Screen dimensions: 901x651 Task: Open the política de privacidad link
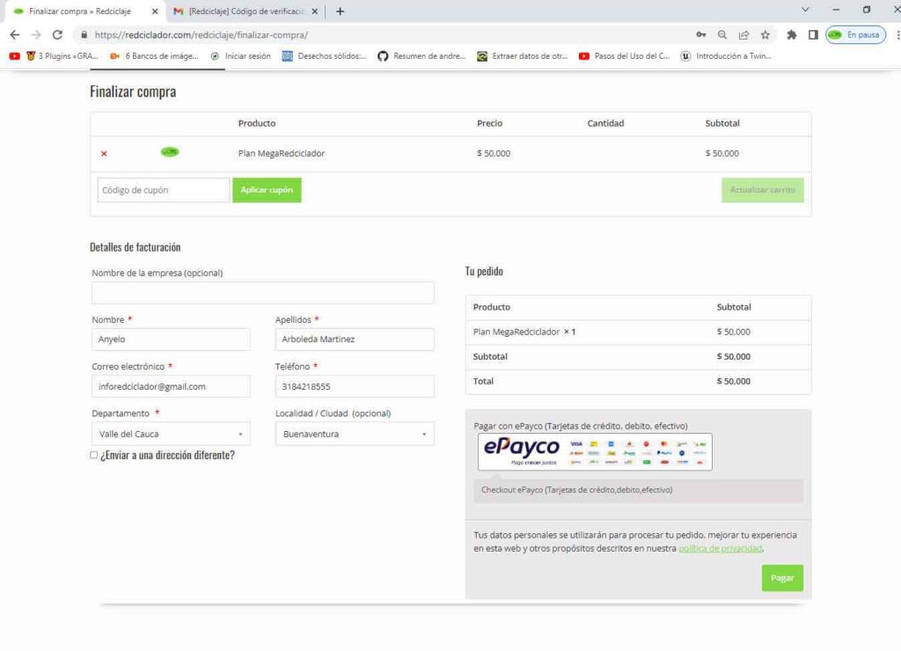(x=720, y=548)
